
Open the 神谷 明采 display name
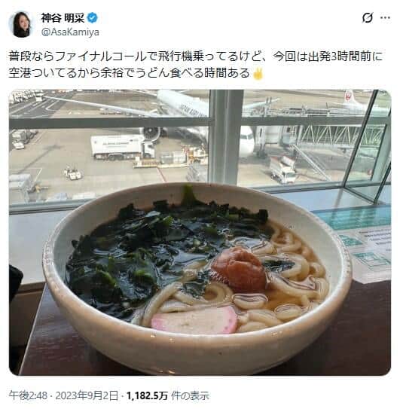63,18
